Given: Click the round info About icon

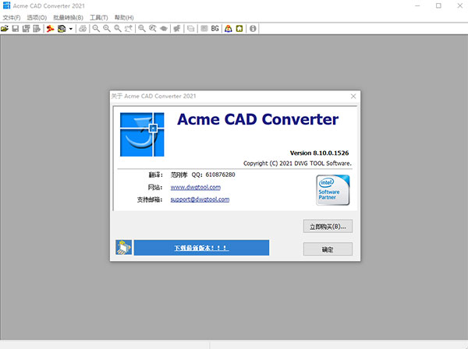Looking at the screenshot, I should pyautogui.click(x=253, y=29).
